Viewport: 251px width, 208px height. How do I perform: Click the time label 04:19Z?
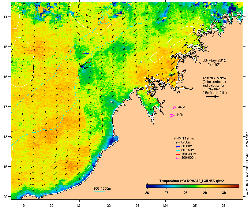coord(214,65)
